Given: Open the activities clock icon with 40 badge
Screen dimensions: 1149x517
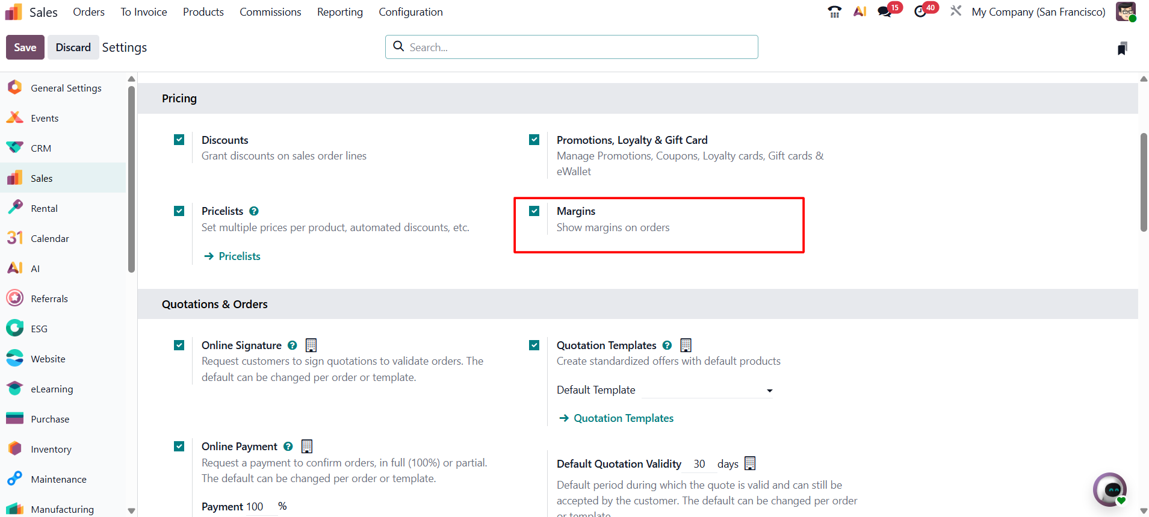Looking at the screenshot, I should pos(920,11).
